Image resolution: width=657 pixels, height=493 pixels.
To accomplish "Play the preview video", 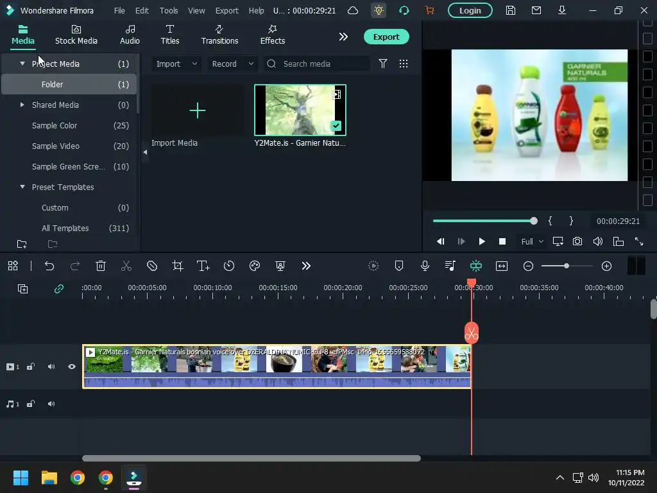I will tap(482, 241).
